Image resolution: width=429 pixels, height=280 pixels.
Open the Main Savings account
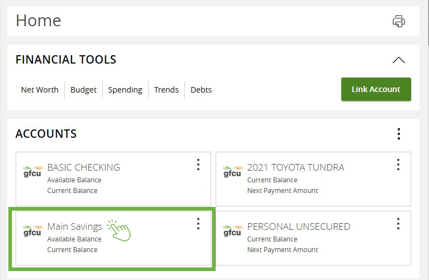coord(113,238)
